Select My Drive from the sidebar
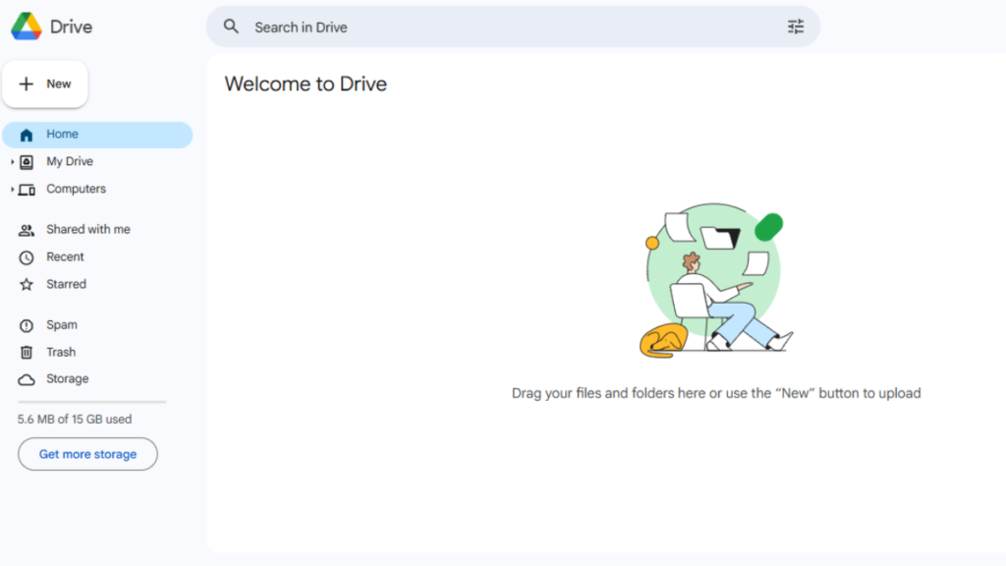1006x566 pixels. (x=70, y=161)
